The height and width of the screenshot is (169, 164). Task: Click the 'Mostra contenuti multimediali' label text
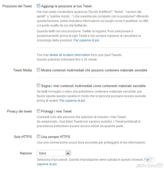coord(94,70)
